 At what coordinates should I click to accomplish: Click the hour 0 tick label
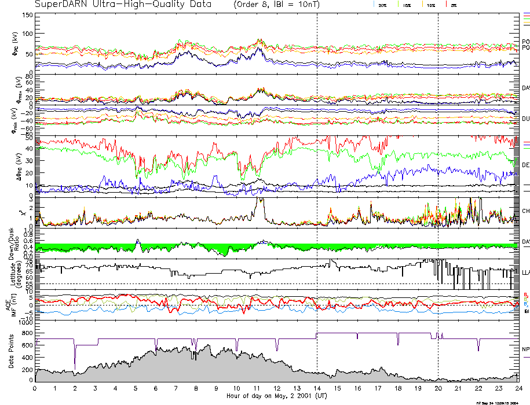[35, 389]
